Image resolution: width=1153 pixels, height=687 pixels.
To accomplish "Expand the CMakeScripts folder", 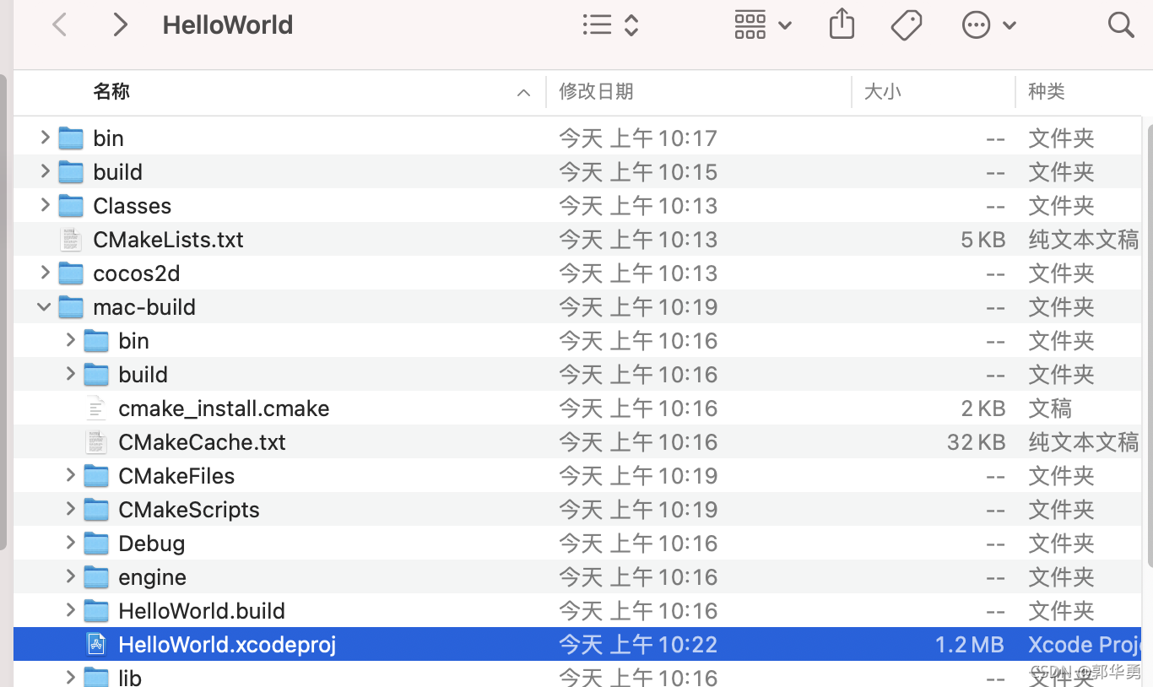I will point(71,509).
